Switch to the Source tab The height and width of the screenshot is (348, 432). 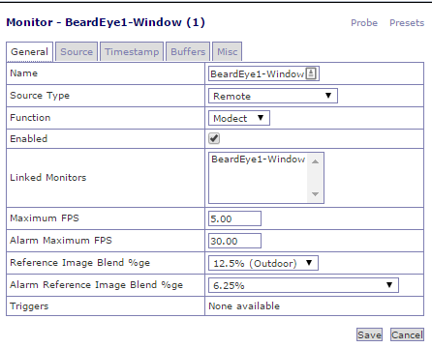pos(77,51)
